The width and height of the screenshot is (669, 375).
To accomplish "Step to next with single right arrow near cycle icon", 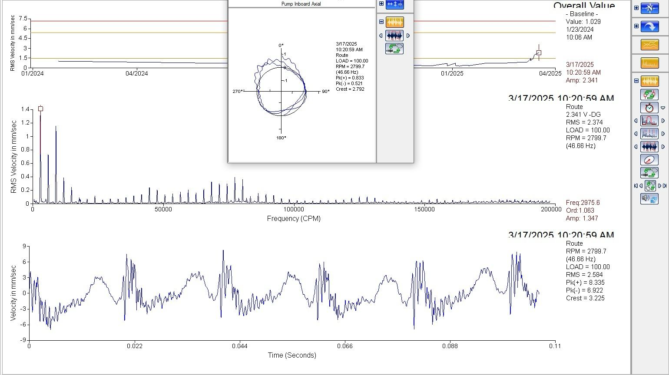I will point(659,186).
